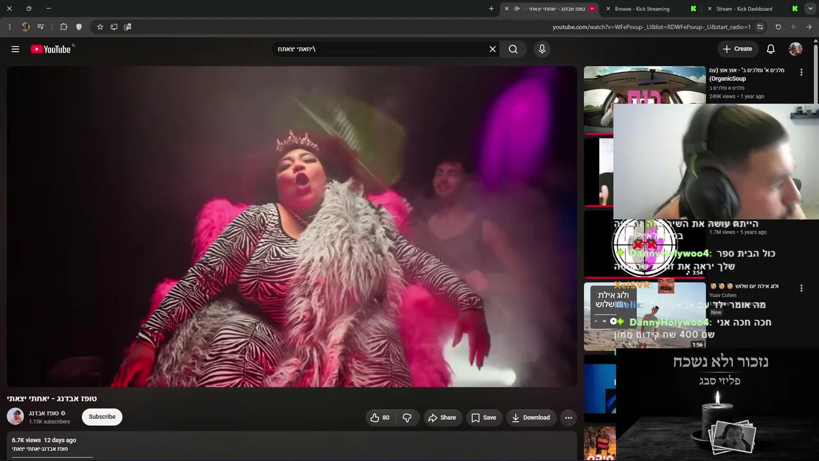Expand the description showing 6.7K views
Viewport: 819px width, 461px height.
(292, 446)
